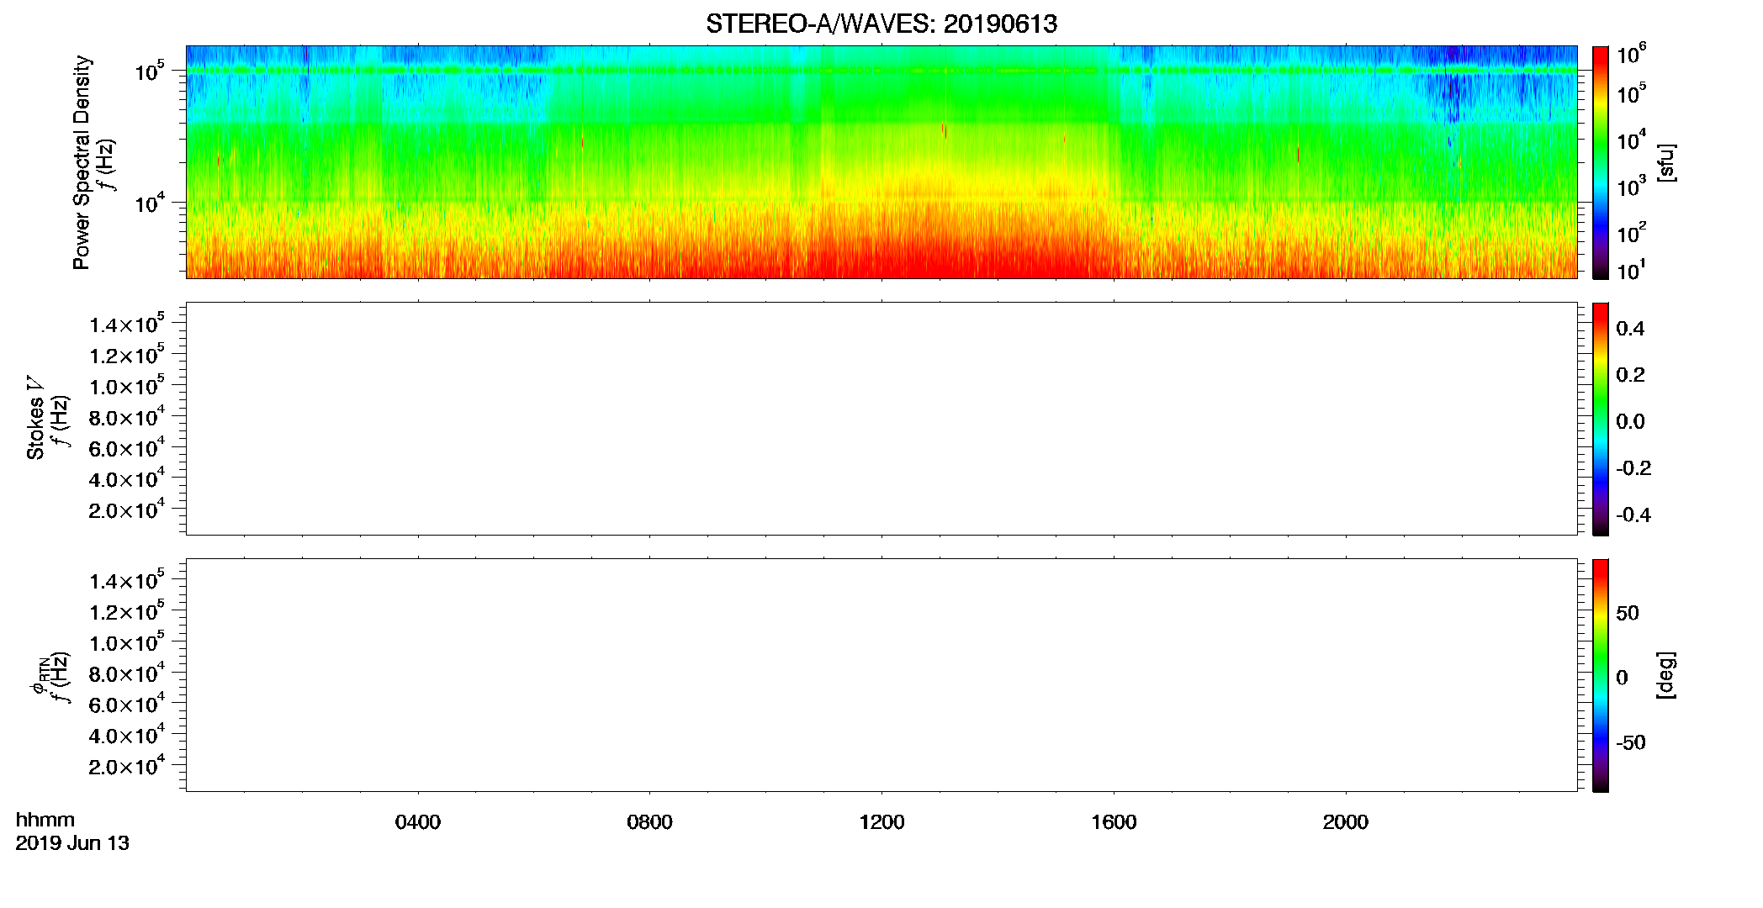
Task: Click 1.2×10^5 tick in Stokes V panel
Action: pos(127,355)
